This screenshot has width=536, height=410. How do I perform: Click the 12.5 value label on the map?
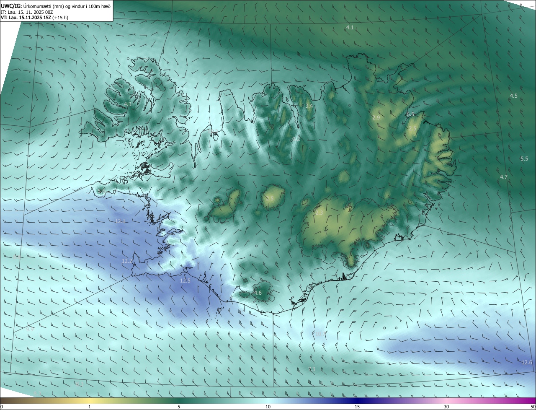185,280
